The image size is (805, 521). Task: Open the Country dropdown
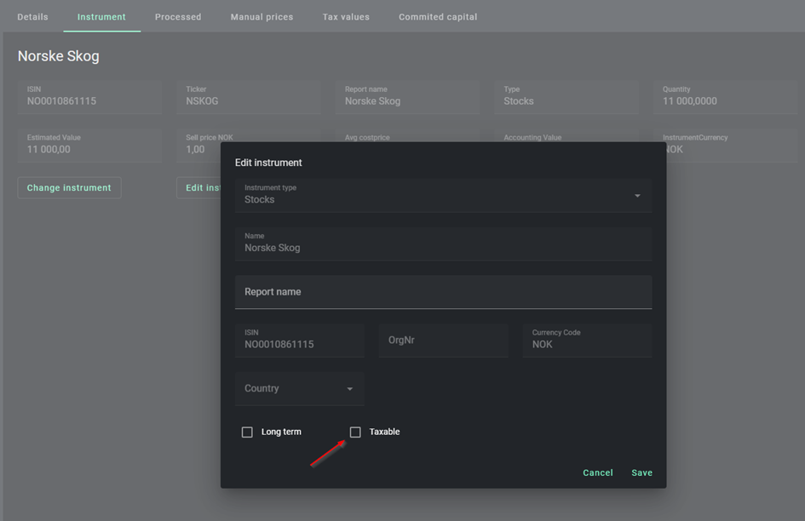coord(299,389)
